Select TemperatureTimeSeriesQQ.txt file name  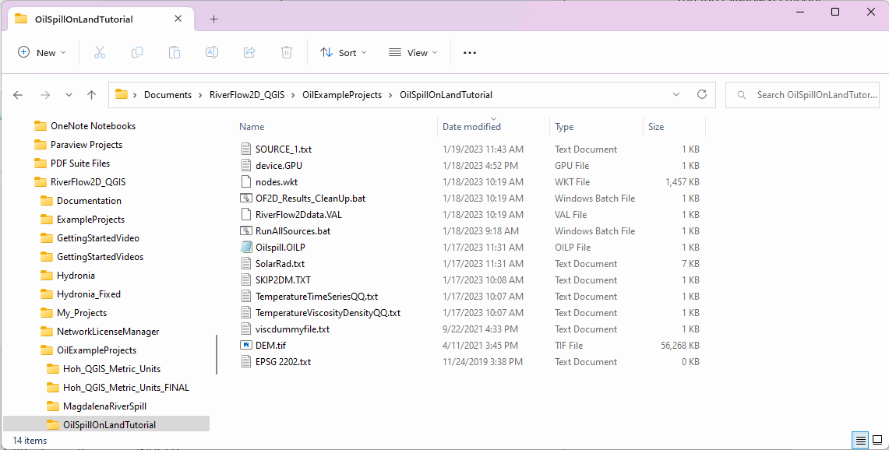pyautogui.click(x=316, y=297)
